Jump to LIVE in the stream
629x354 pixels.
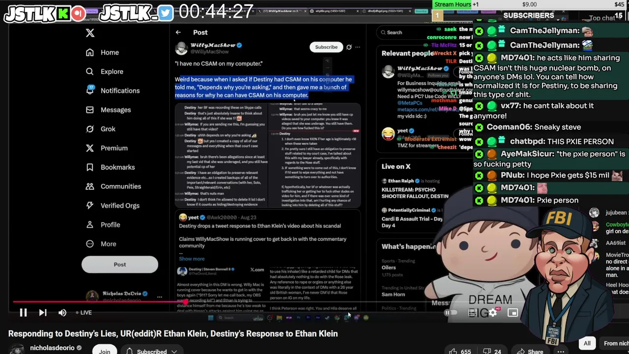[x=84, y=313]
